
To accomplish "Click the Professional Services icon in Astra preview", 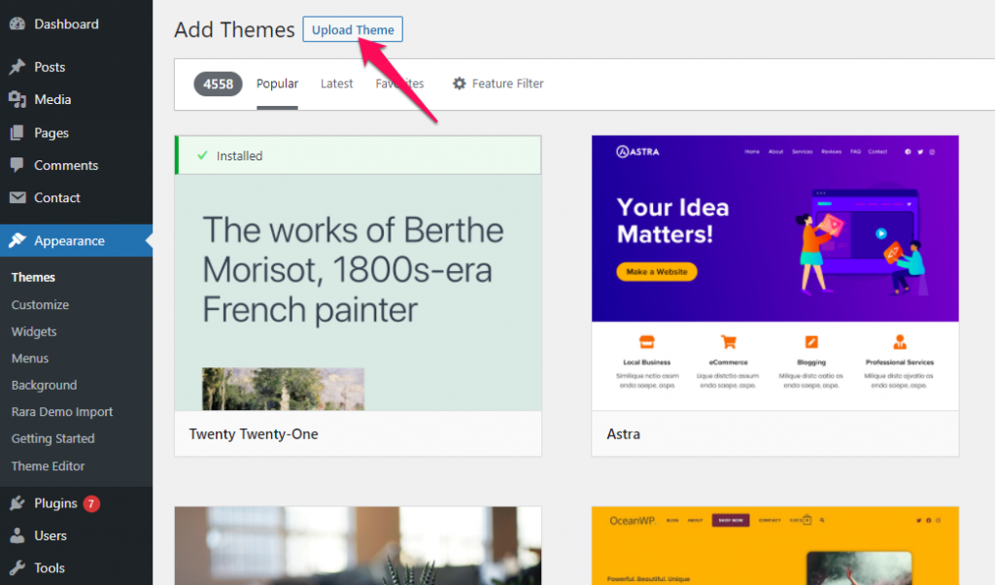I will (899, 342).
